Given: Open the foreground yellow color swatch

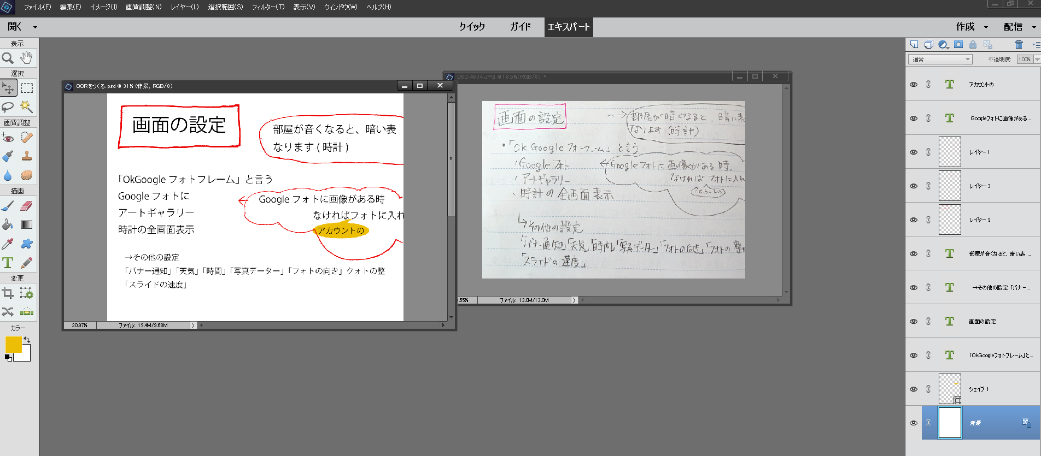Looking at the screenshot, I should (13, 344).
